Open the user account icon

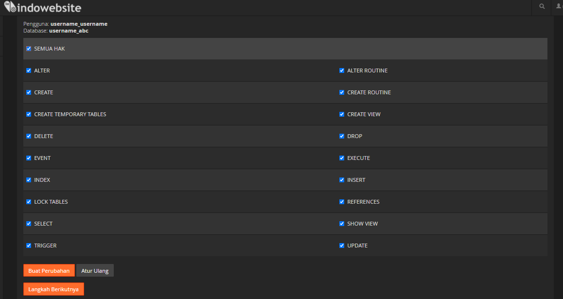click(x=558, y=7)
